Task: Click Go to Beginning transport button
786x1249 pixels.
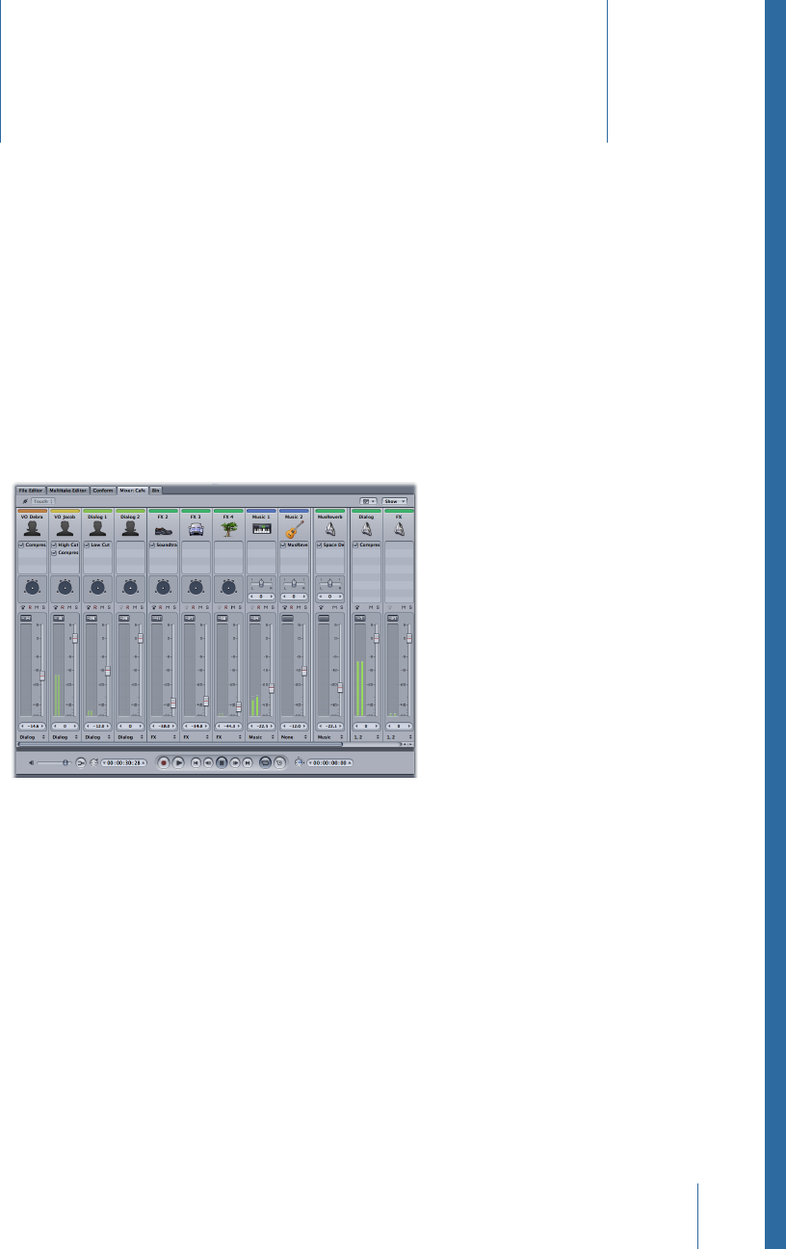Action: pos(196,761)
